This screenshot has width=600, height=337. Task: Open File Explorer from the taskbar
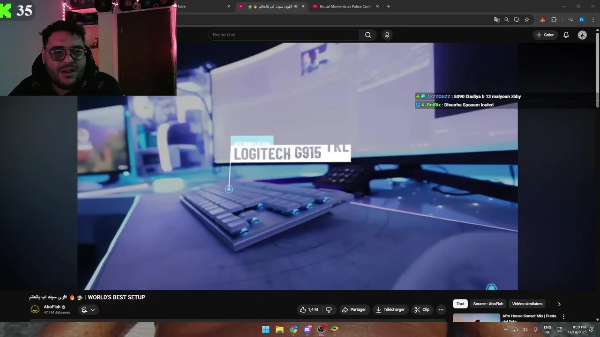279,330
